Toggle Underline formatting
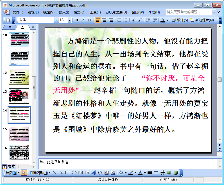Viewport: 224px width, 185px height. 89,20
